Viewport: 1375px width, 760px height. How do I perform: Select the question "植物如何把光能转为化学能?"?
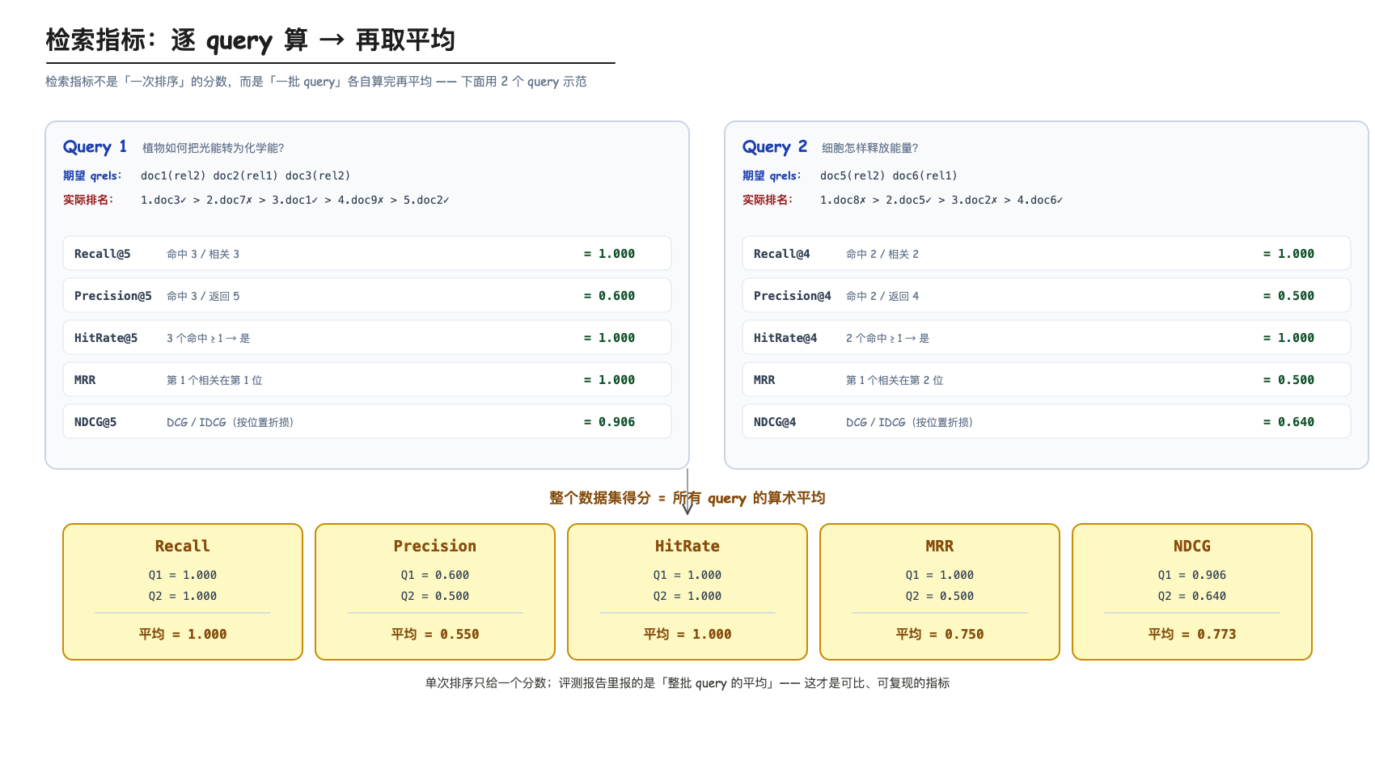coord(214,148)
